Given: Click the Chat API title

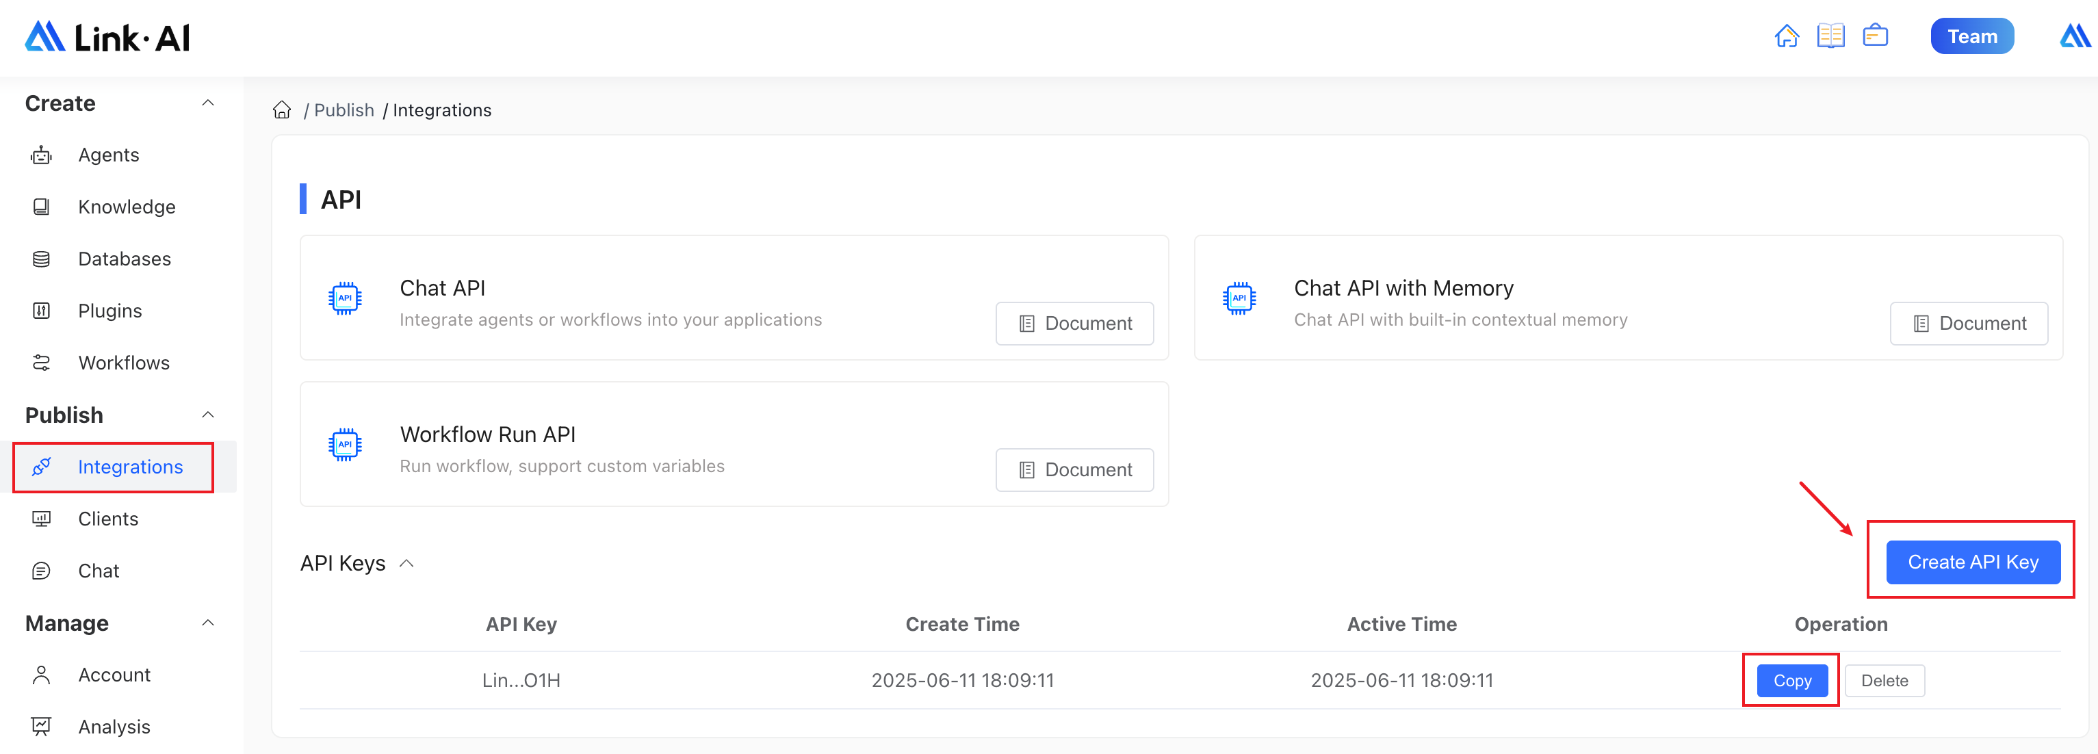Looking at the screenshot, I should pos(442,288).
